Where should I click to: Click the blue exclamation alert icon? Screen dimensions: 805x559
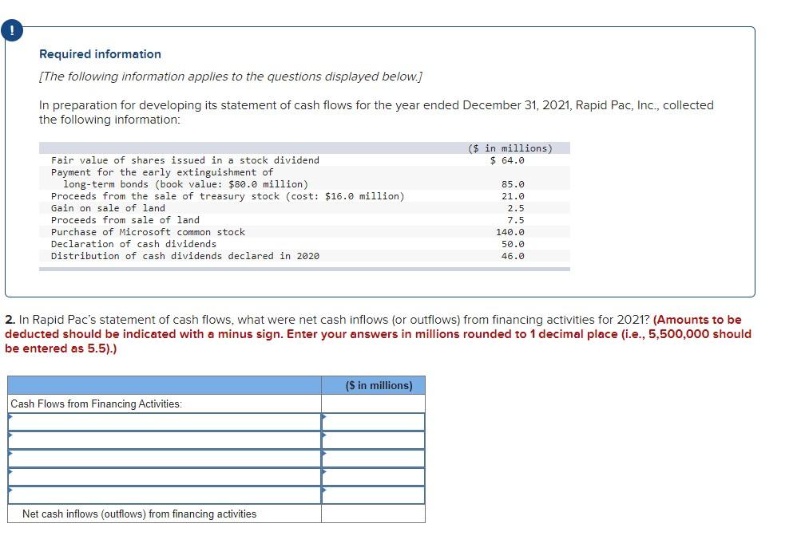point(13,30)
